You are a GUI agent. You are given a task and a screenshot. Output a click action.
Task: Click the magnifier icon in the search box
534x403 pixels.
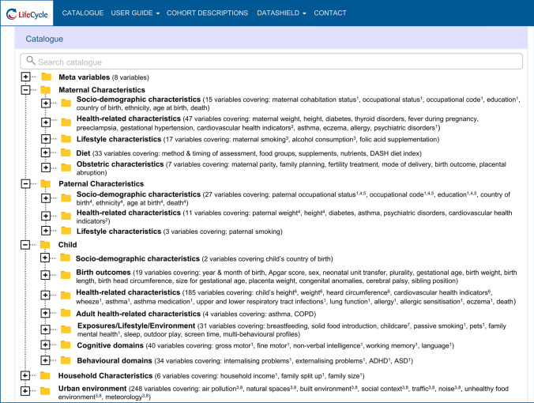point(31,62)
